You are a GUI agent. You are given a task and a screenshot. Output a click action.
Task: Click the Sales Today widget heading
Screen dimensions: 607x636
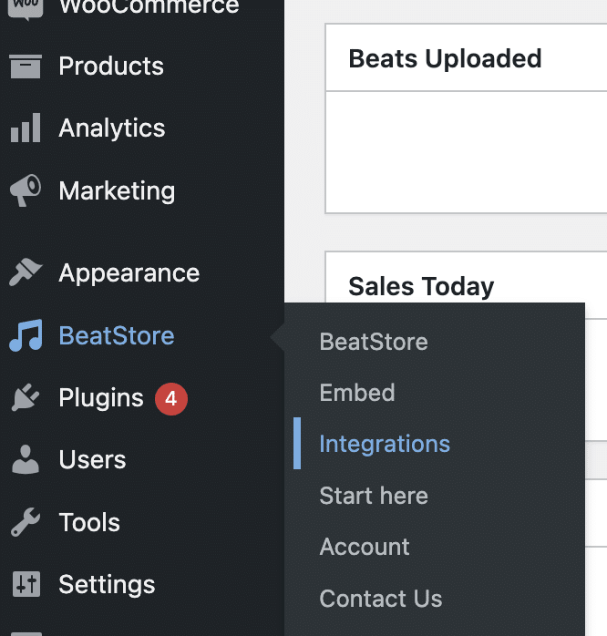[421, 286]
